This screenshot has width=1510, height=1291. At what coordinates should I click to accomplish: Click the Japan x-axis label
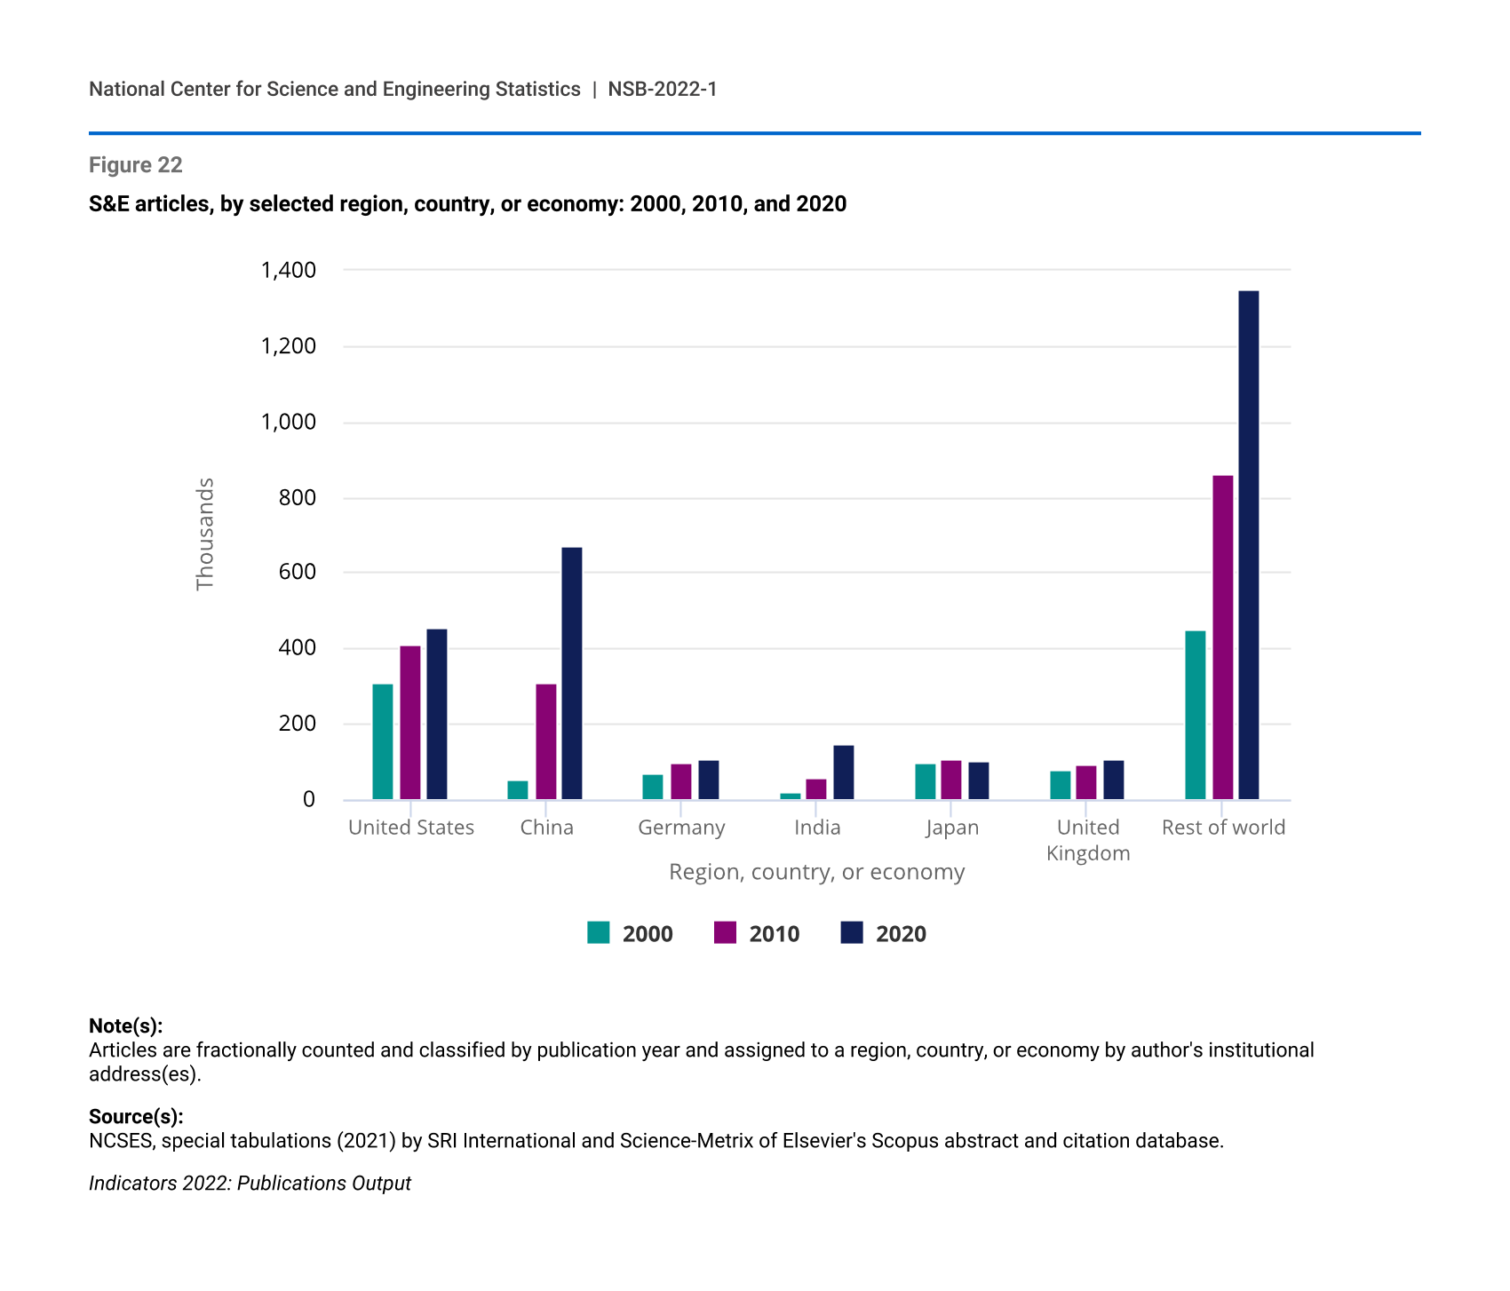pos(951,828)
